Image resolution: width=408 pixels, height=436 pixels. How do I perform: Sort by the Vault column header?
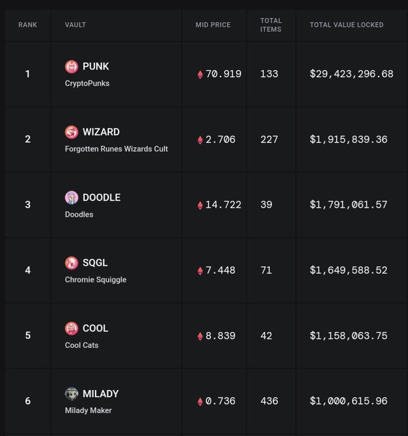point(75,25)
